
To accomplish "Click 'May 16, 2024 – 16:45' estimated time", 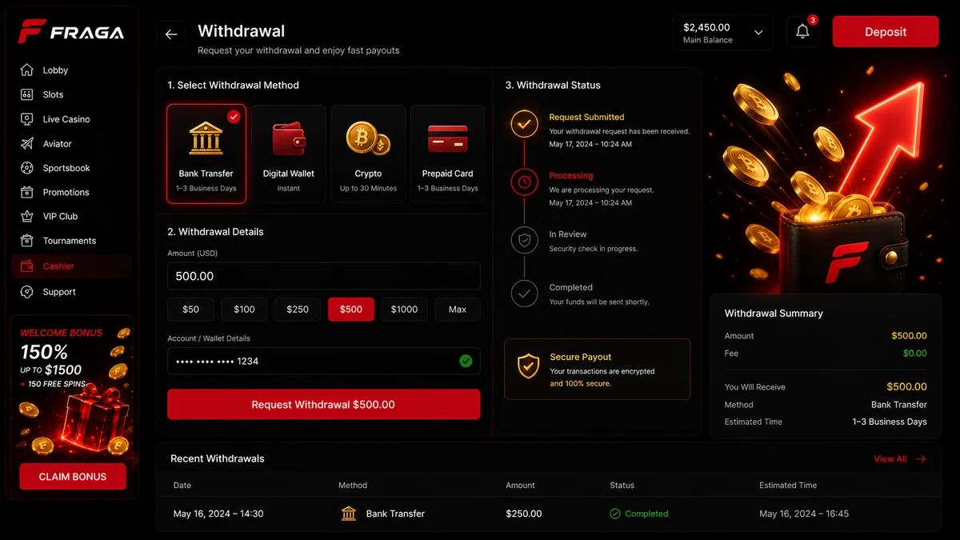I will coord(804,514).
